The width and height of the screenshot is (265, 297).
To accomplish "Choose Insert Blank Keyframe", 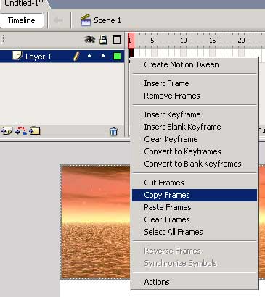I will pyautogui.click(x=195, y=127).
